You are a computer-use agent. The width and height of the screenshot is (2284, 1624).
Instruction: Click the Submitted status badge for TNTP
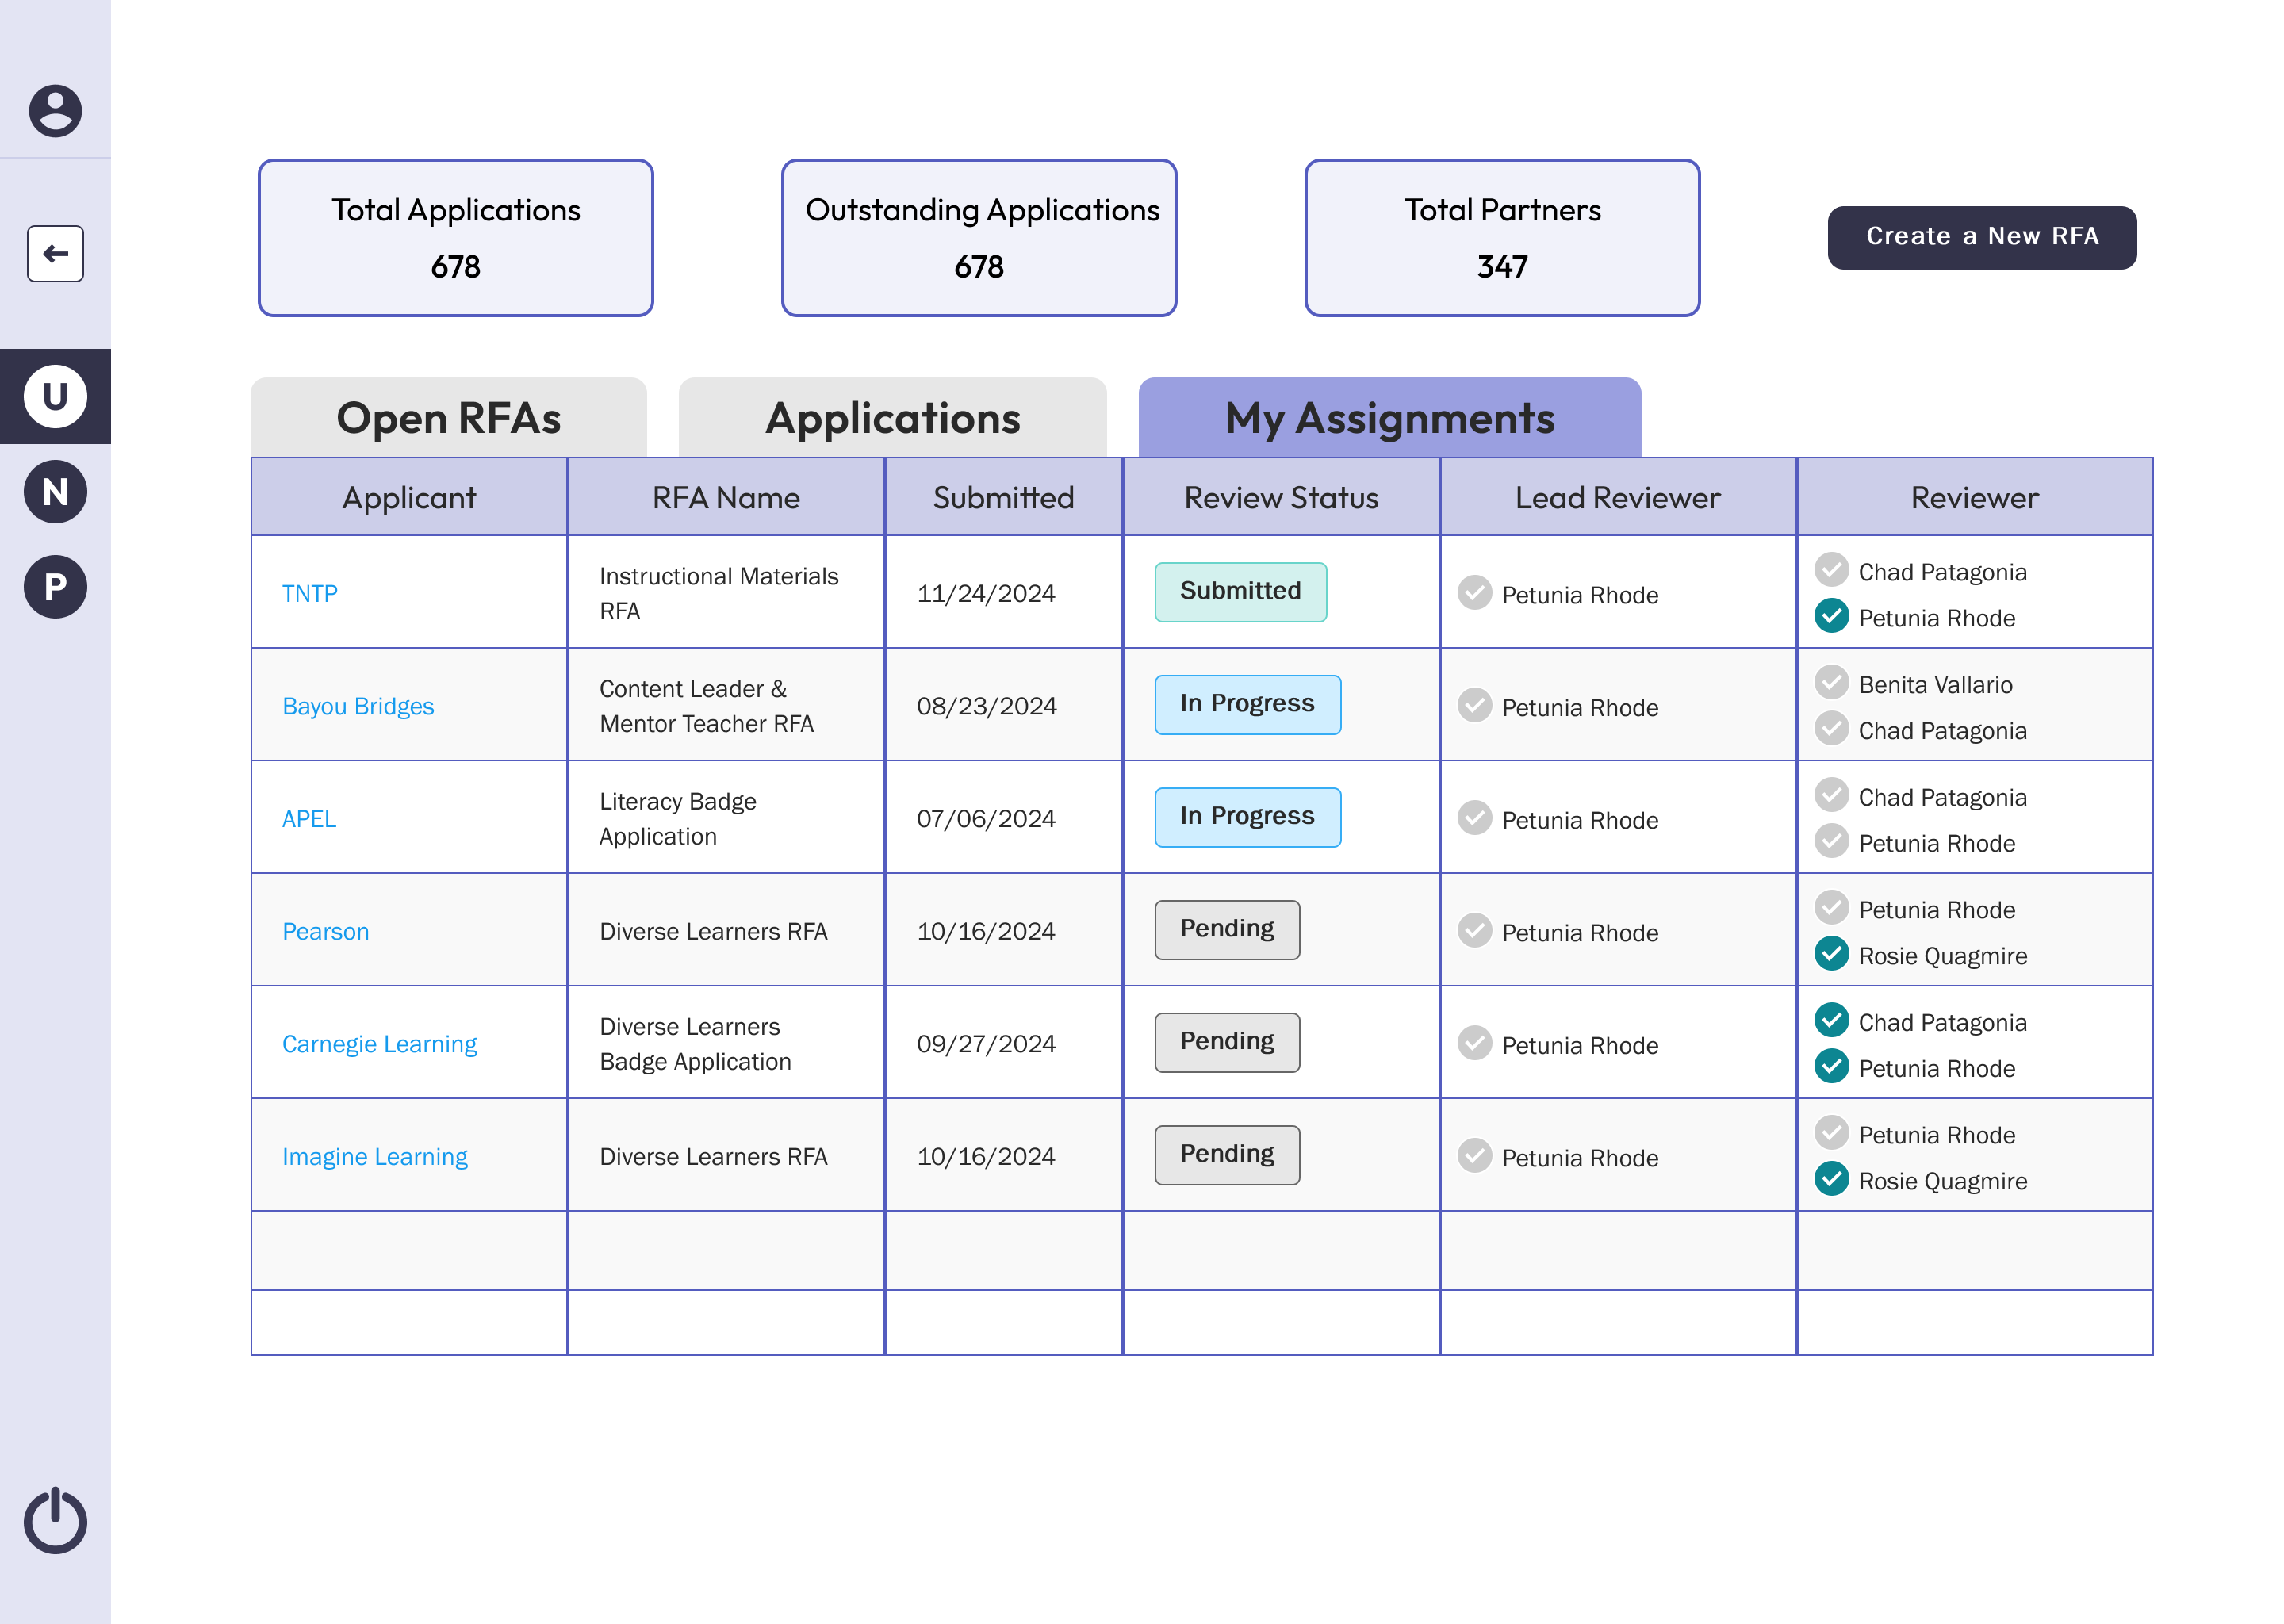click(1240, 592)
